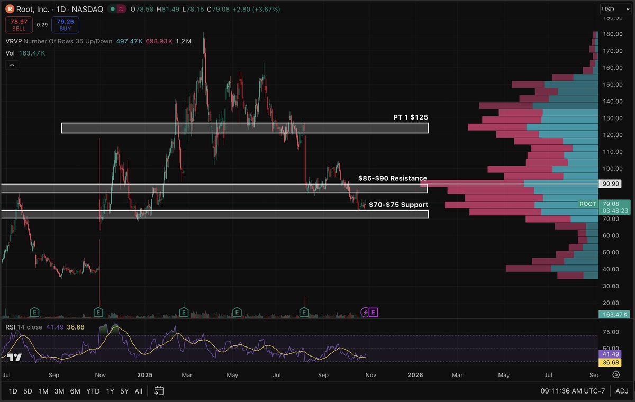The width and height of the screenshot is (635, 402).
Task: Click the SELL 78.97 button
Action: click(x=19, y=24)
